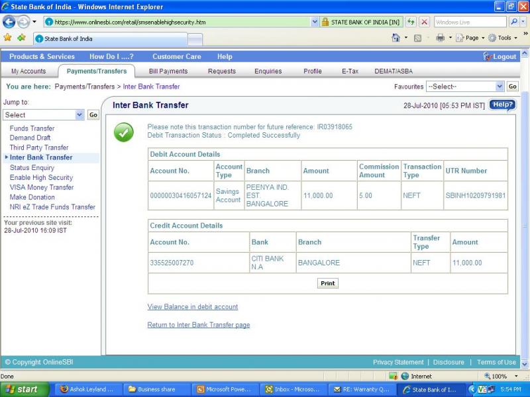The height and width of the screenshot is (397, 530).
Task: Switch to the Inbox - Microsoft taskbar window
Action: point(293,389)
